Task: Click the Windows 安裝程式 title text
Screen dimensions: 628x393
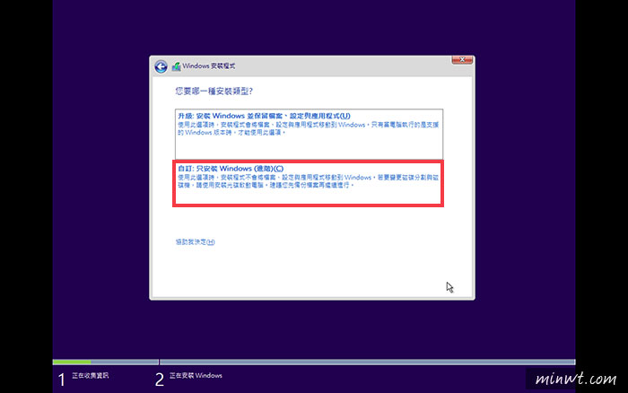Action: [209, 66]
